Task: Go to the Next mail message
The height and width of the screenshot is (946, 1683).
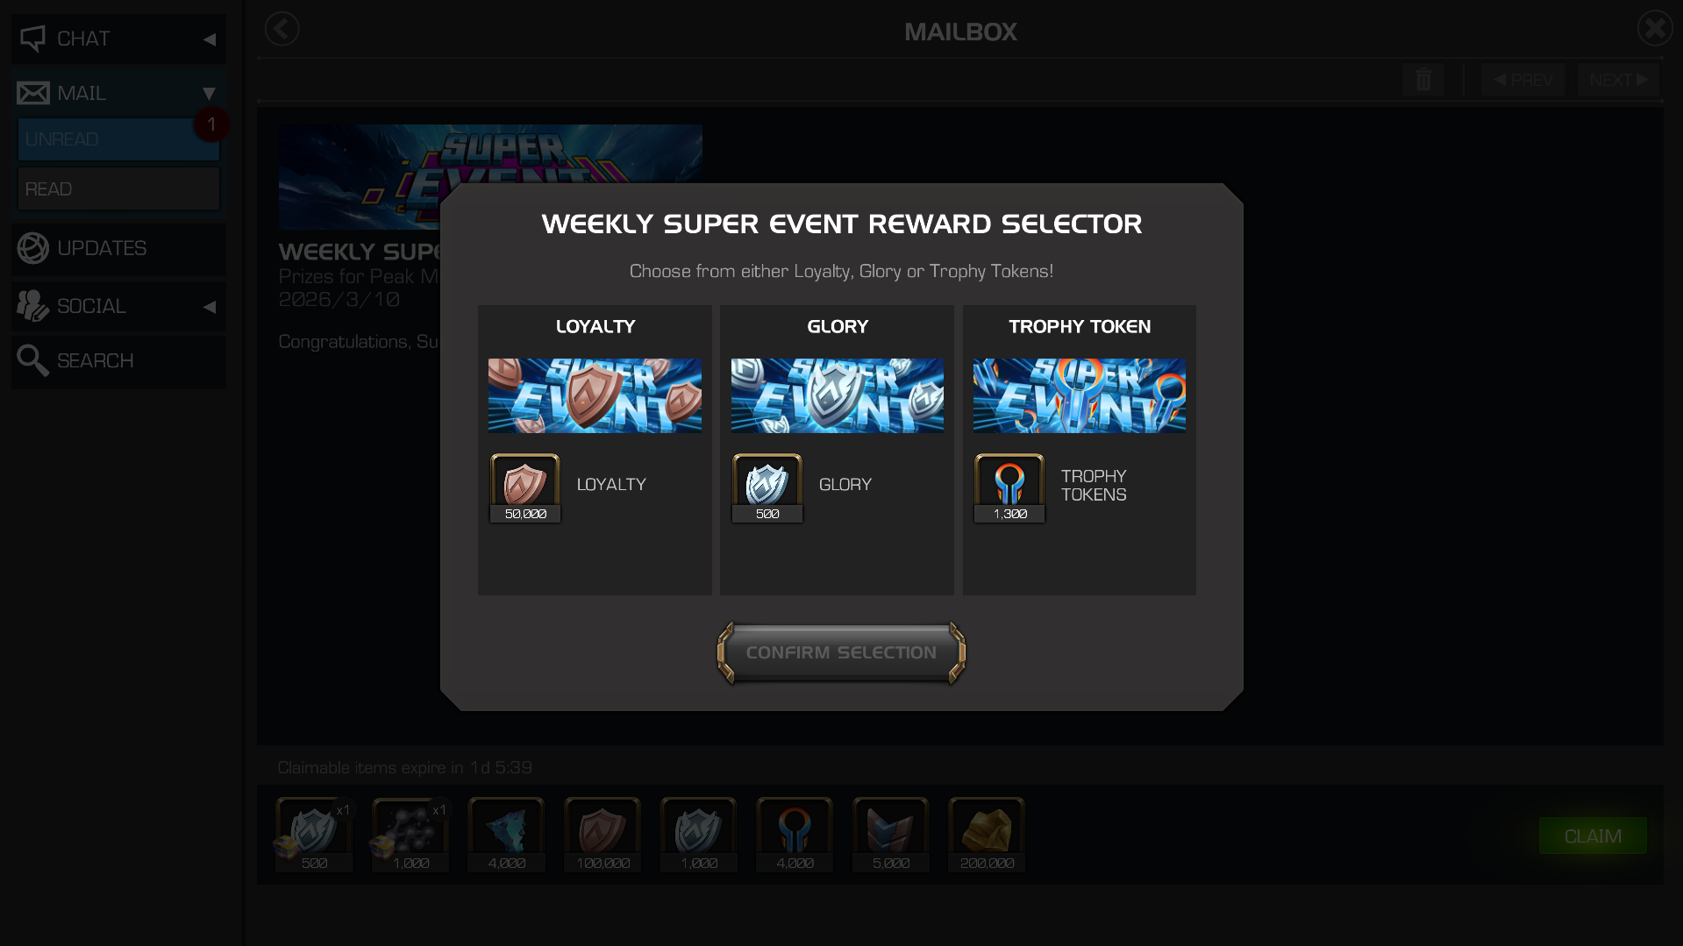Action: coord(1618,80)
